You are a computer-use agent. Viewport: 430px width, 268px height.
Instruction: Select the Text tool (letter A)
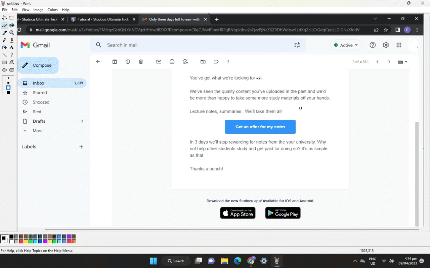pyautogui.click(x=12, y=48)
